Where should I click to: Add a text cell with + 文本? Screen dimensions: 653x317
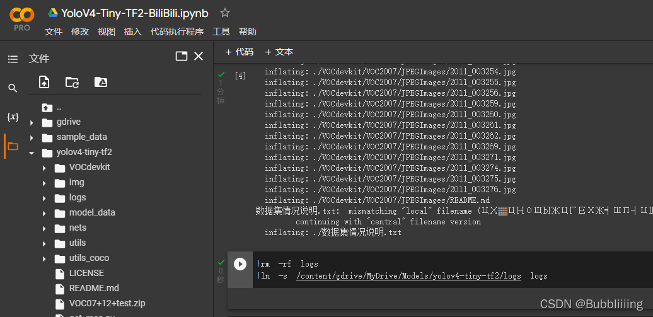[x=279, y=52]
